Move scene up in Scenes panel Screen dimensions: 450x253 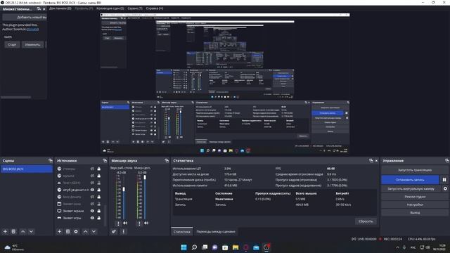(x=23, y=231)
